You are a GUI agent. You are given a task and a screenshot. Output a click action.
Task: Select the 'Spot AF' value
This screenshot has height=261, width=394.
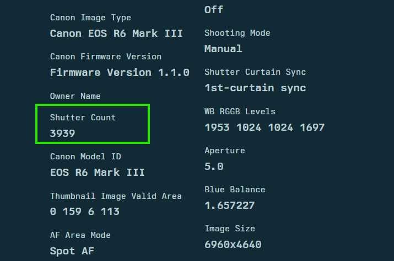tap(72, 251)
